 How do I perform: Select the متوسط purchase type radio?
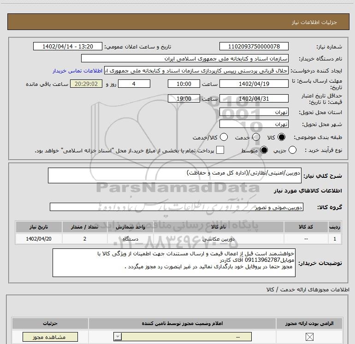click(264, 150)
